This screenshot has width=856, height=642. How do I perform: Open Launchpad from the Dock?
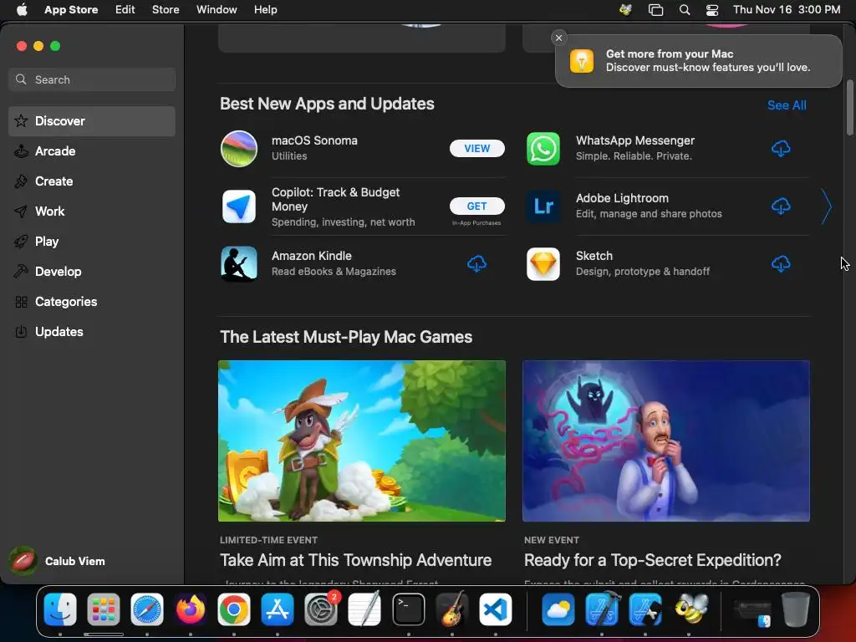(x=103, y=609)
